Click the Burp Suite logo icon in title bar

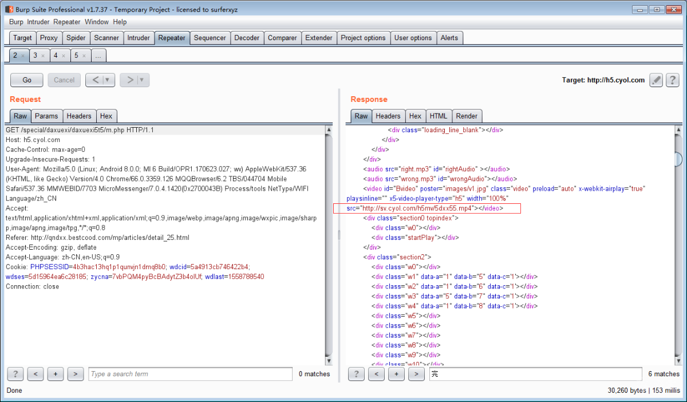pyautogui.click(x=9, y=9)
